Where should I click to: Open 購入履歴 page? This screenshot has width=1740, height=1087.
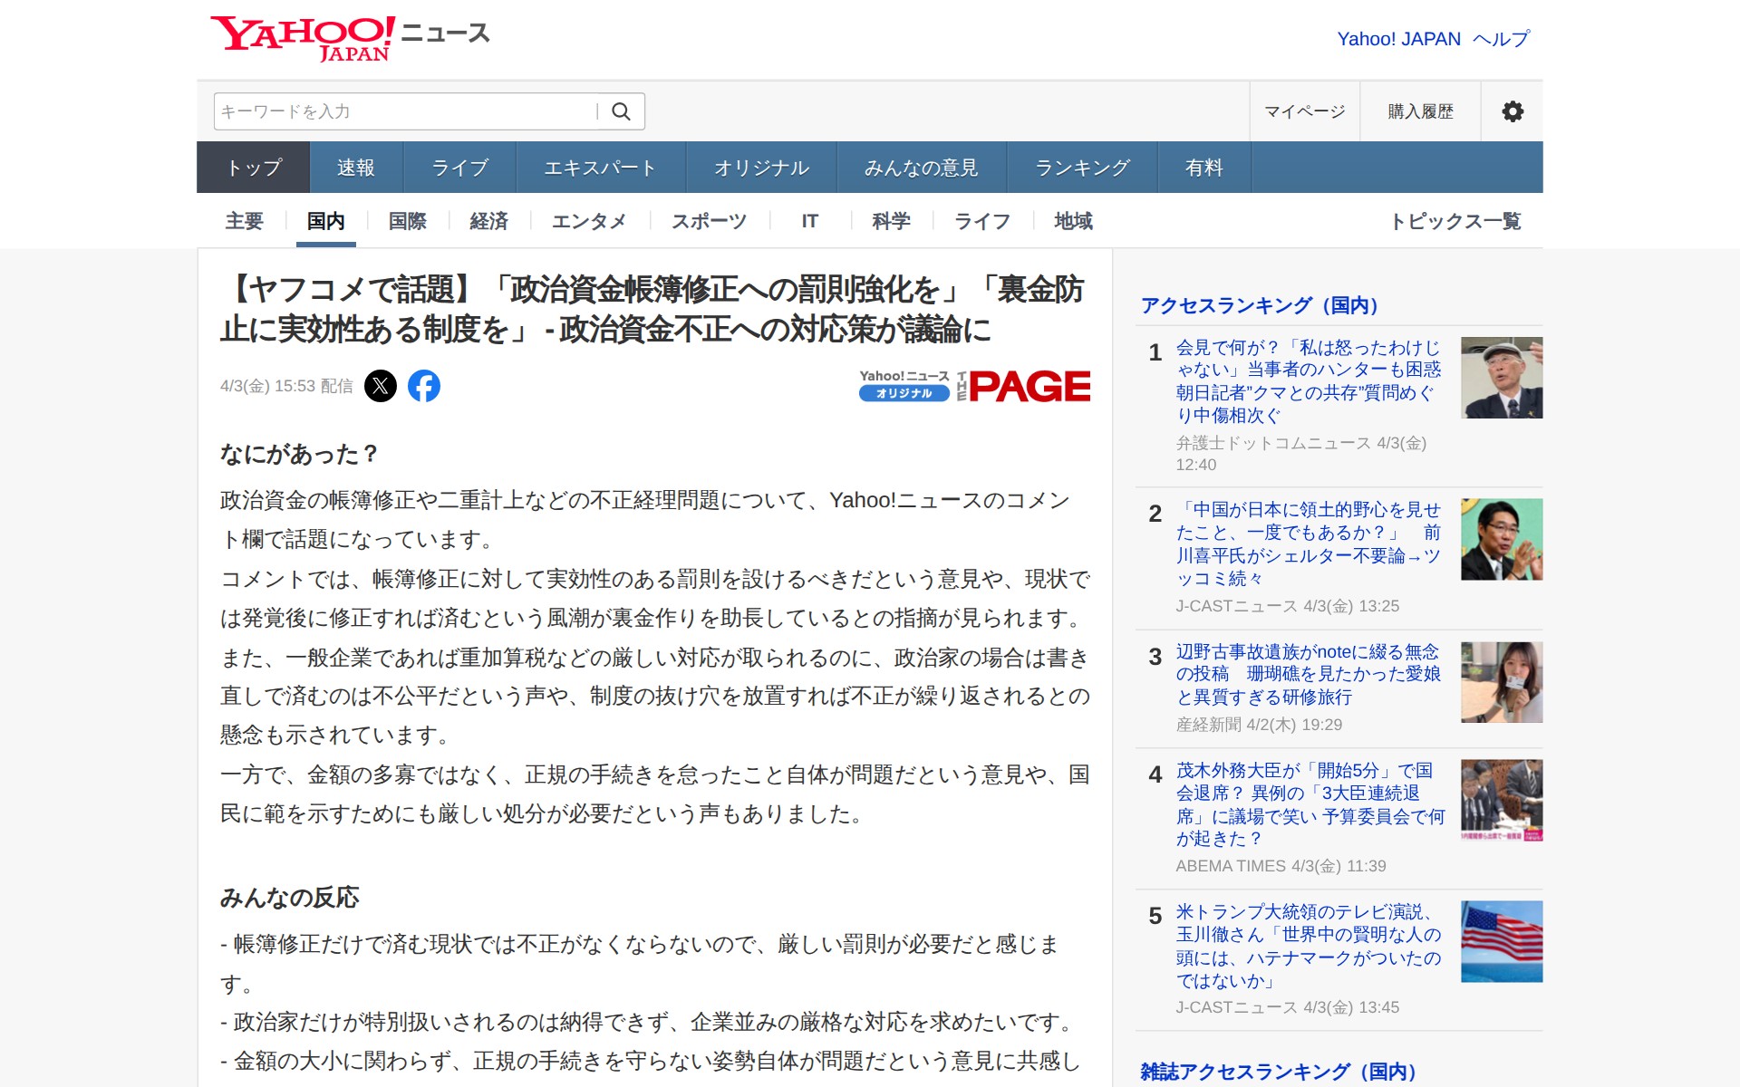[x=1420, y=111]
